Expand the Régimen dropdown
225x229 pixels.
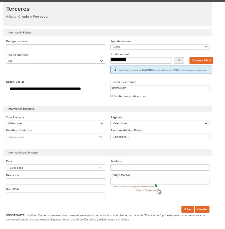160,123
